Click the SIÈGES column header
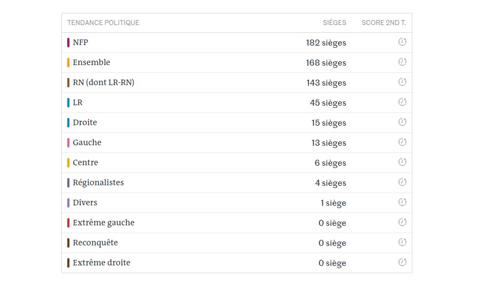Screen dimensions: 488x286 tap(334, 23)
